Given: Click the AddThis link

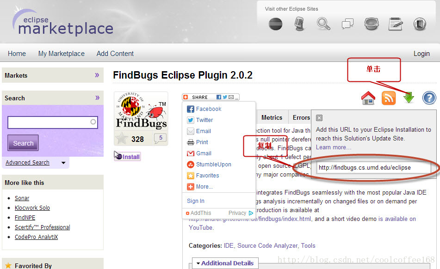Looking at the screenshot, I should point(198,213).
